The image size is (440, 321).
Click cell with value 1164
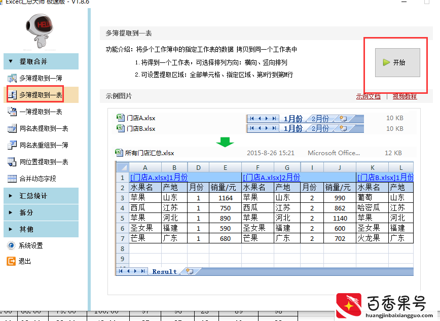(x=225, y=198)
